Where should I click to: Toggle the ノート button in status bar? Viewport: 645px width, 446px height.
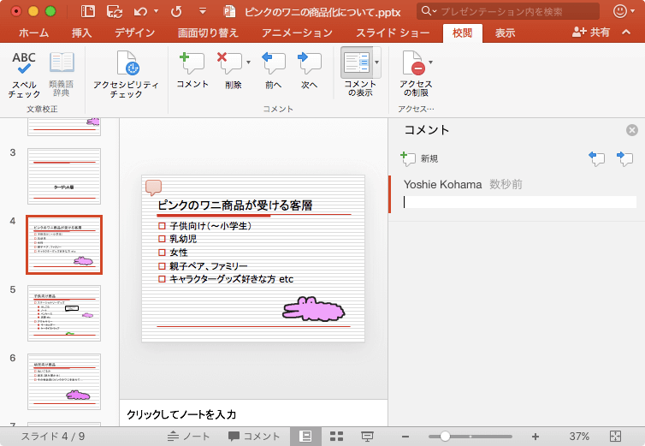[x=189, y=436]
